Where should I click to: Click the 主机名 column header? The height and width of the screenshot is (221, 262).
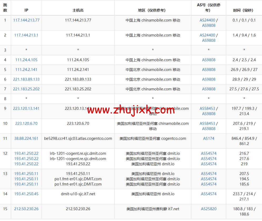point(78,8)
